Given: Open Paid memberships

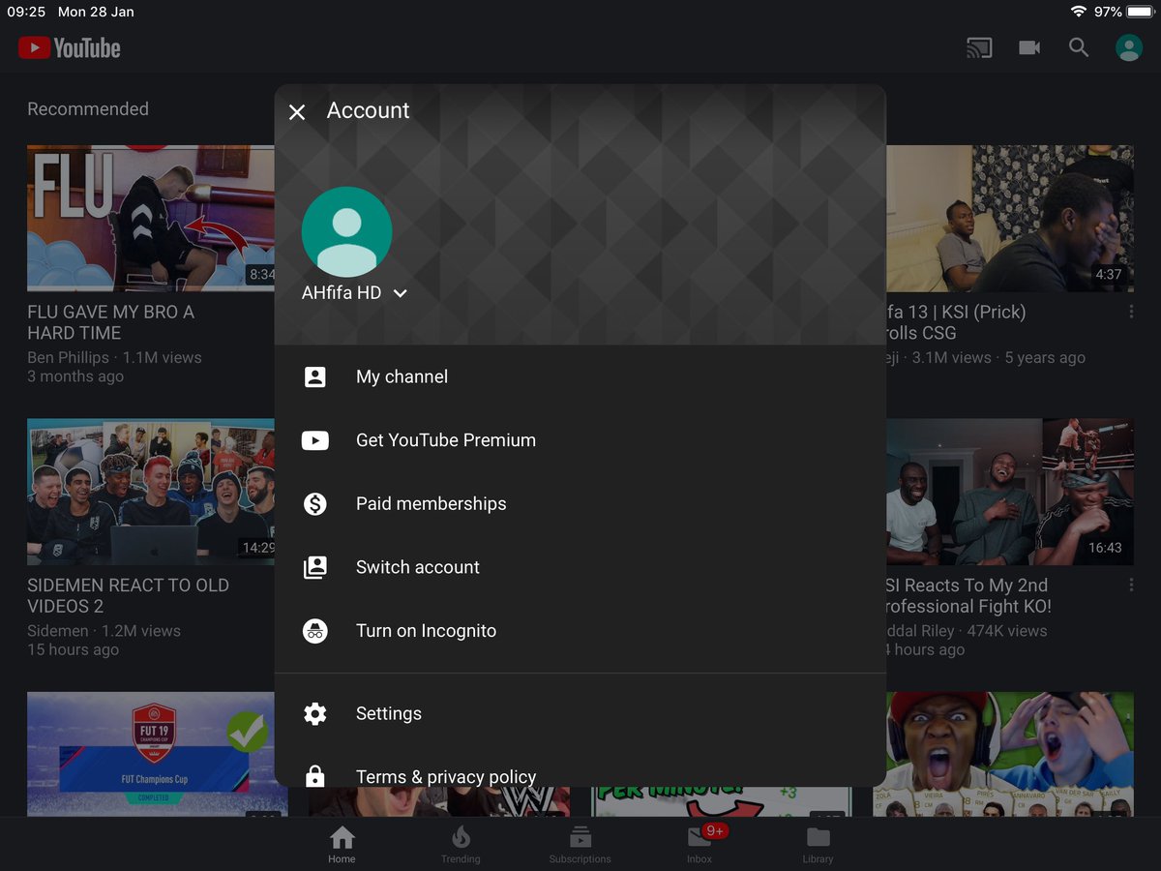Looking at the screenshot, I should coord(580,503).
